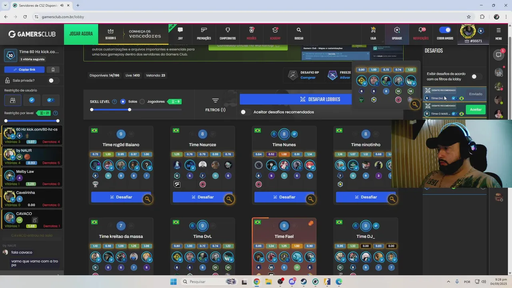Click Restrição por level slider right handle

(58, 121)
